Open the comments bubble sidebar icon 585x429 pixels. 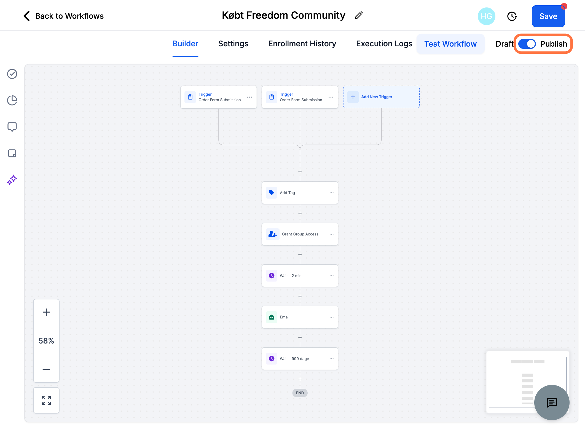pos(12,127)
